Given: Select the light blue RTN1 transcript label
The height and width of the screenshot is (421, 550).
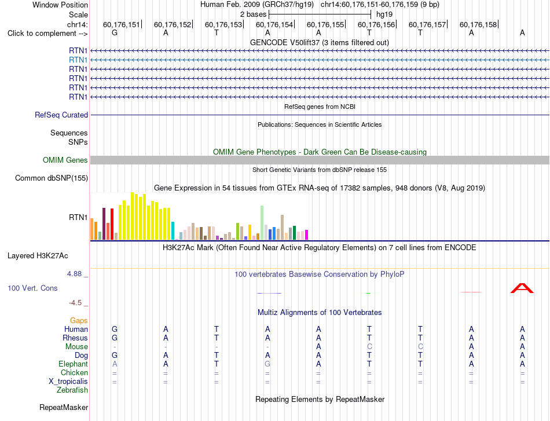Looking at the screenshot, I should (x=78, y=60).
